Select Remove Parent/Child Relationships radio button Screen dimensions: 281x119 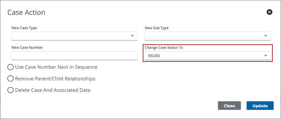click(x=11, y=78)
